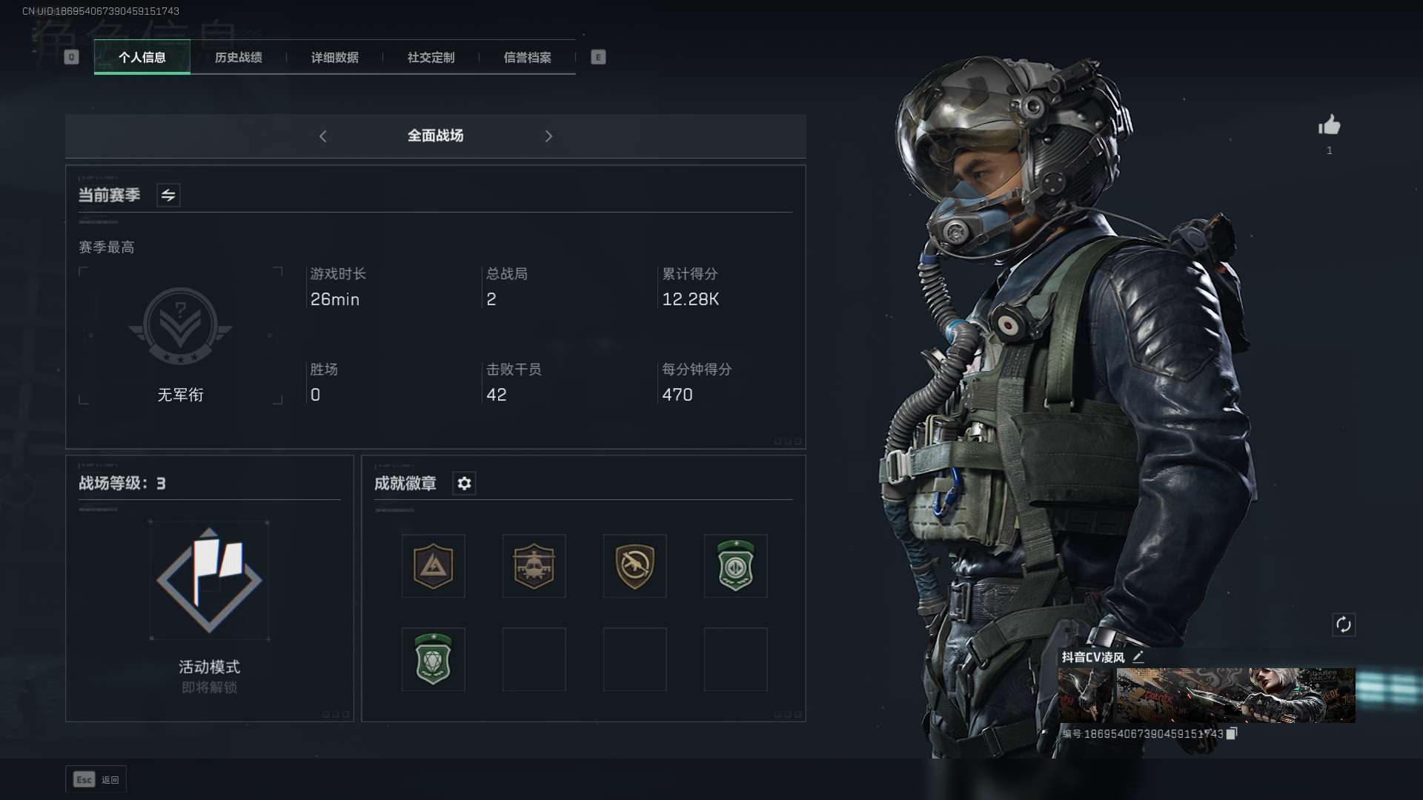
Task: Click the thumbs-up like icon
Action: tap(1329, 124)
